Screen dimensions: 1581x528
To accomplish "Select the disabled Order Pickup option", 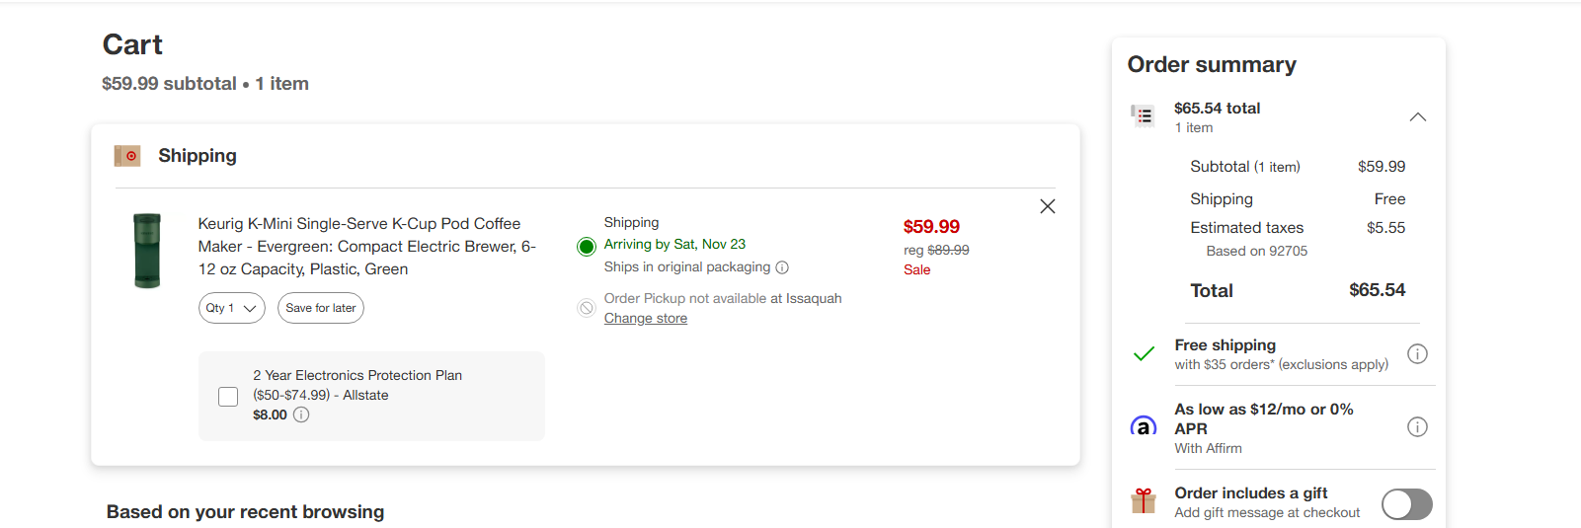I will (587, 308).
